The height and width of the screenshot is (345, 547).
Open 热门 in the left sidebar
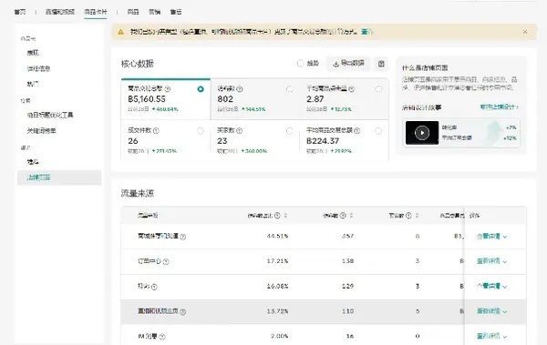click(x=33, y=84)
